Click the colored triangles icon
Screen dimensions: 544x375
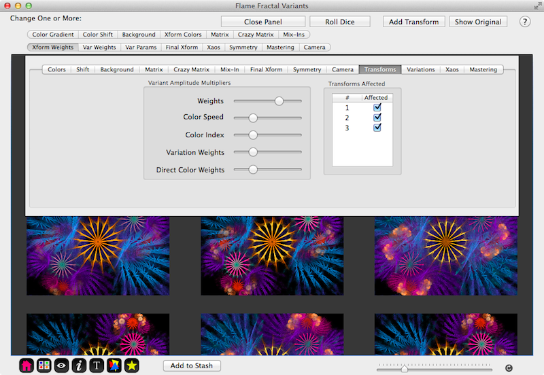click(x=114, y=365)
